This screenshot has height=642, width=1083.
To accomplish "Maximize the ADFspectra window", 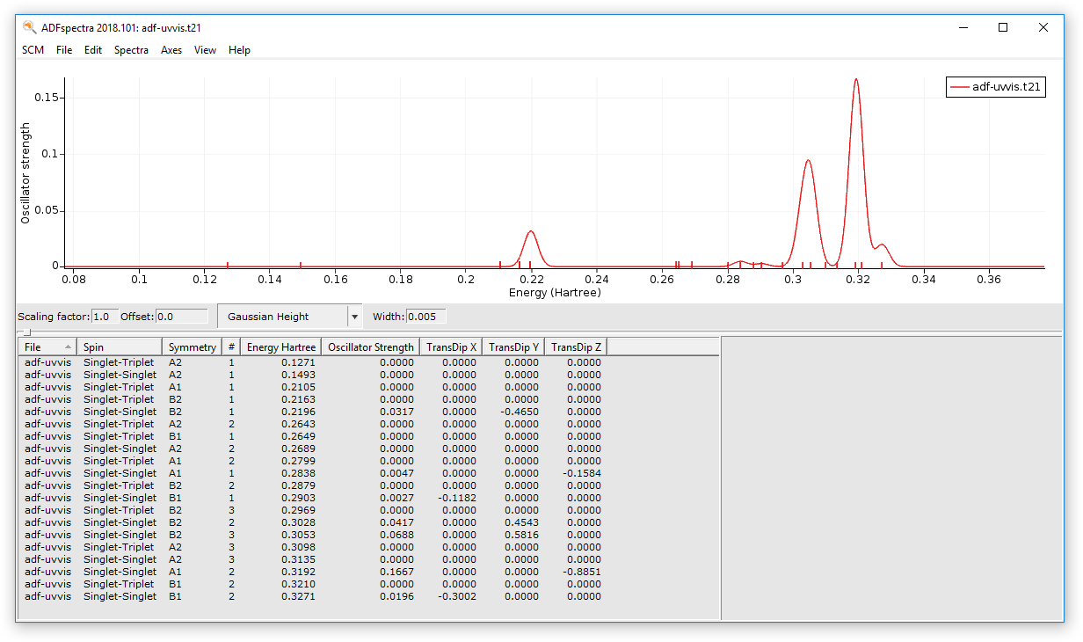I will [x=1003, y=27].
